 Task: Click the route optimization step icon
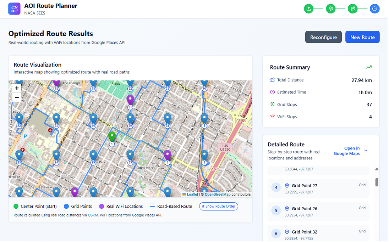pos(352,9)
